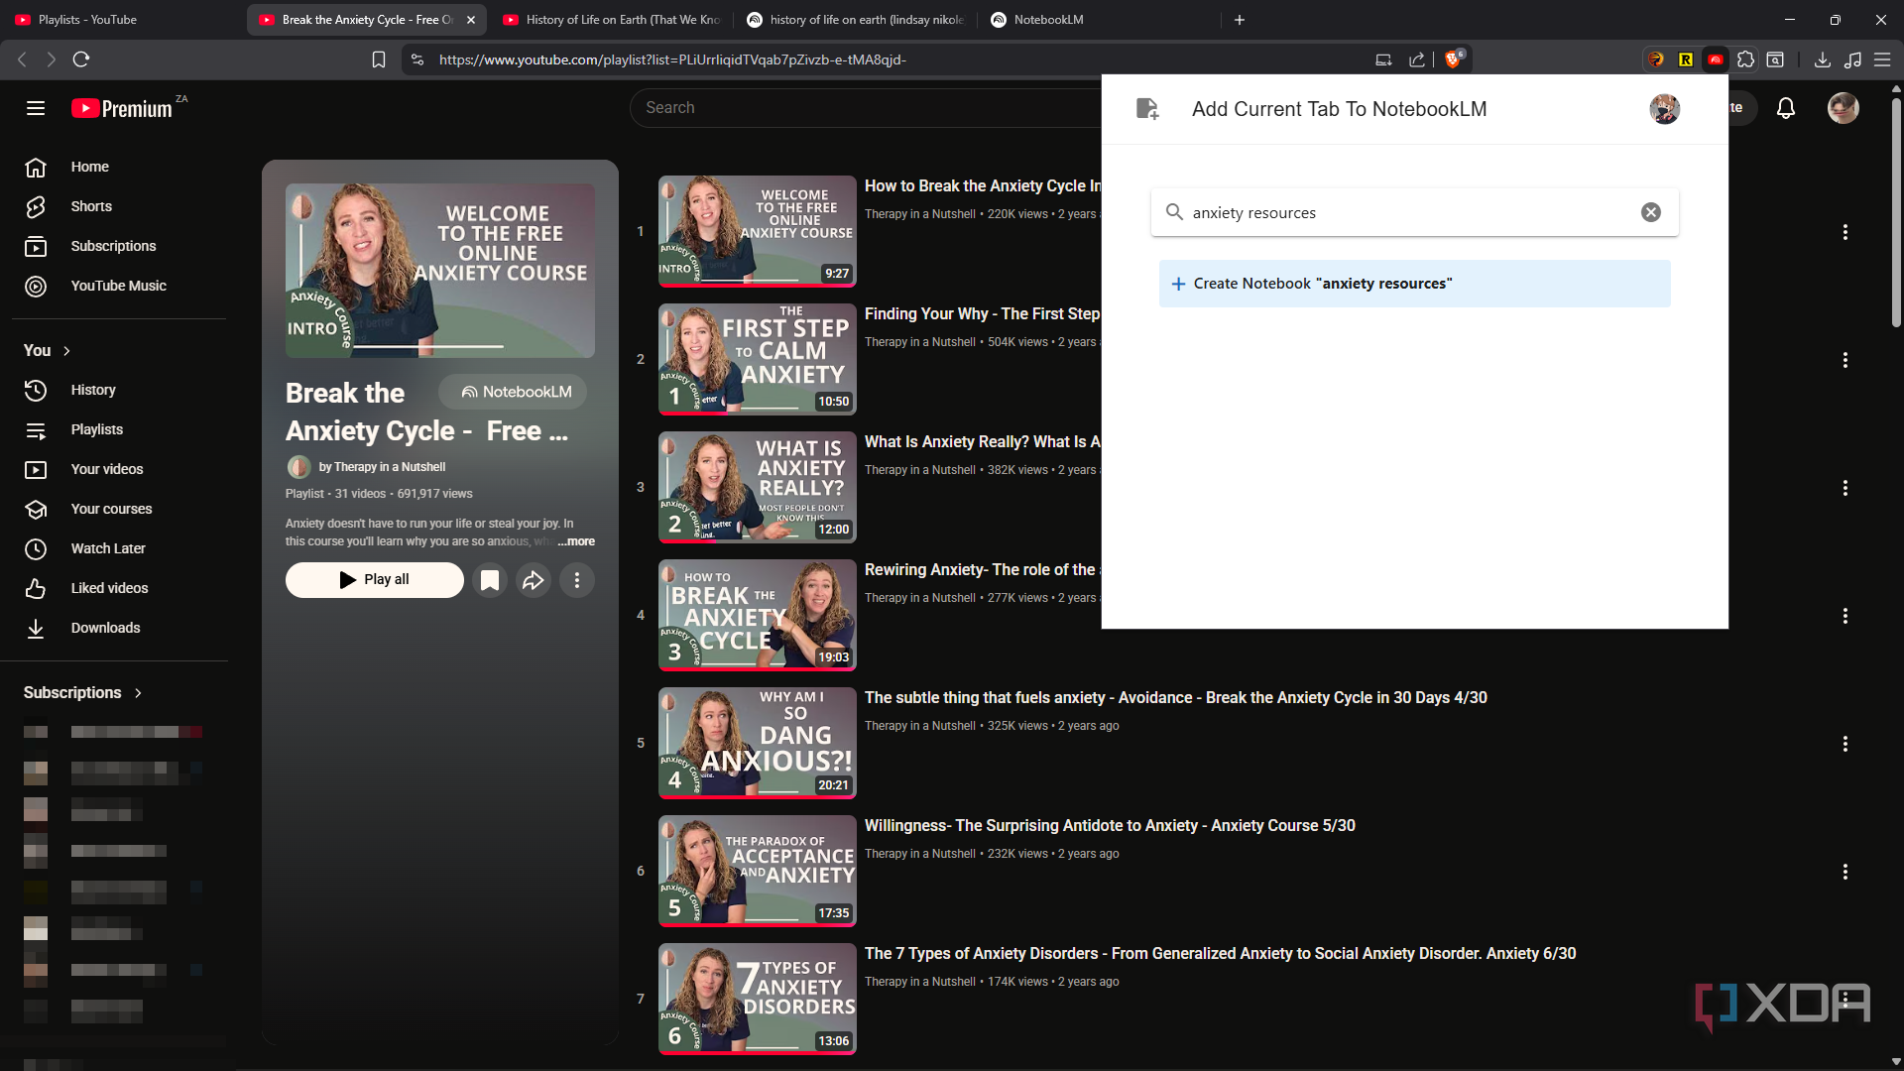Viewport: 1904px width, 1071px height.
Task: Click the playlist cover thumbnail
Action: pos(440,270)
